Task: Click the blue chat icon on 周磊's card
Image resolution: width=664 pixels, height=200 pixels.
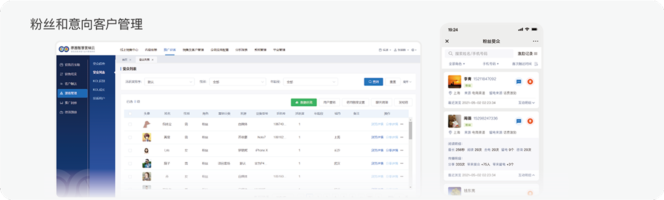Action: click(x=519, y=121)
